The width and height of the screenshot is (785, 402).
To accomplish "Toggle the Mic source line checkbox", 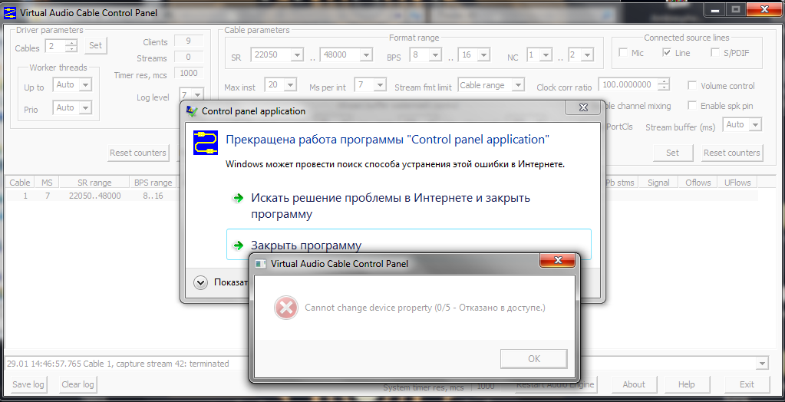I will pyautogui.click(x=624, y=53).
